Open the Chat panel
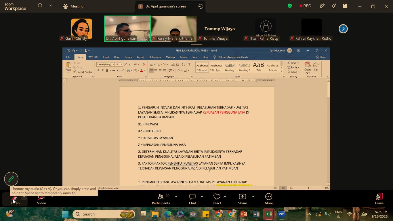393x221 pixels. 192,199
